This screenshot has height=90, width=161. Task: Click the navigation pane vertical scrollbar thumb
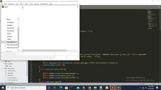18,37
